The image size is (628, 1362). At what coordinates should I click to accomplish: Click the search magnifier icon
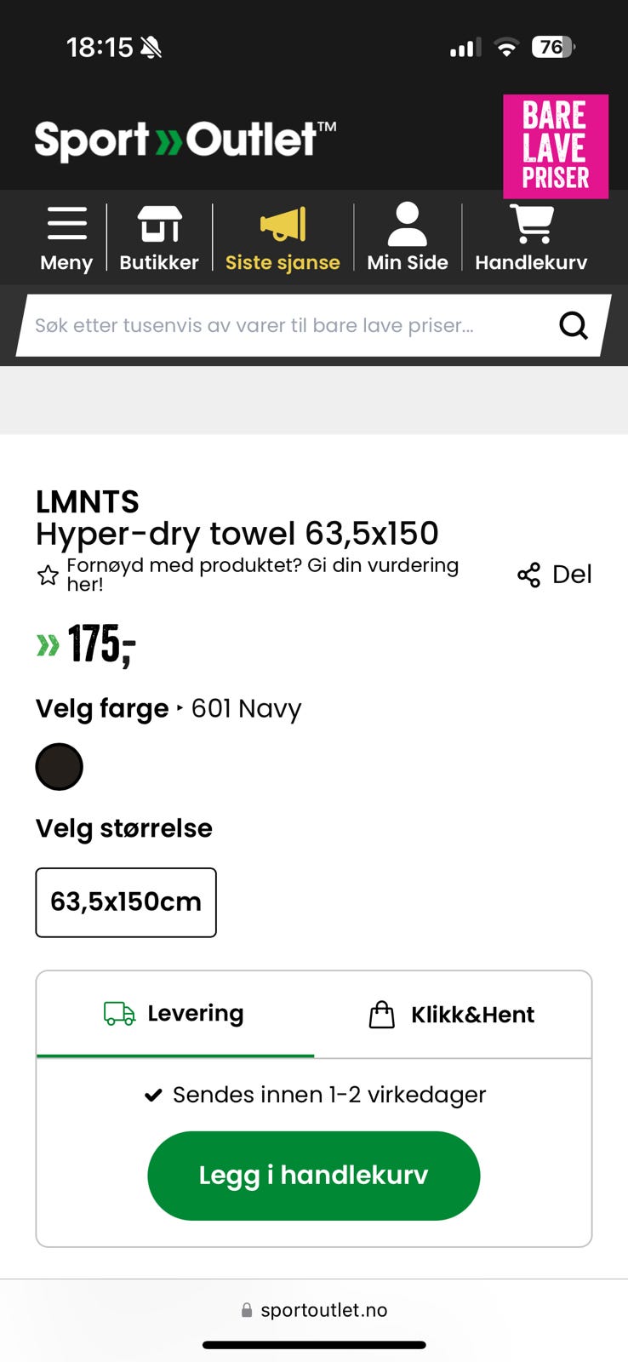pyautogui.click(x=573, y=325)
